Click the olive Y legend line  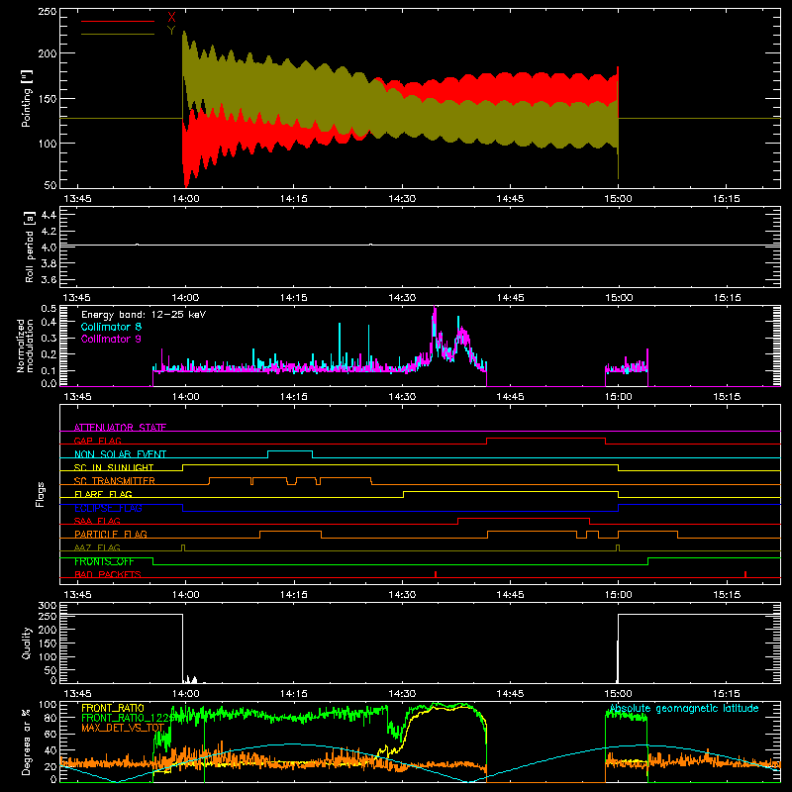coord(118,34)
